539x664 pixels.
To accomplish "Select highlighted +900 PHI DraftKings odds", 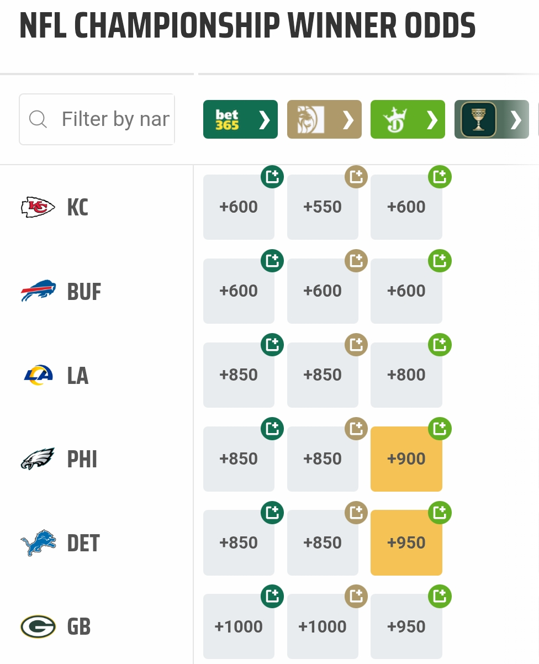I will tap(406, 459).
